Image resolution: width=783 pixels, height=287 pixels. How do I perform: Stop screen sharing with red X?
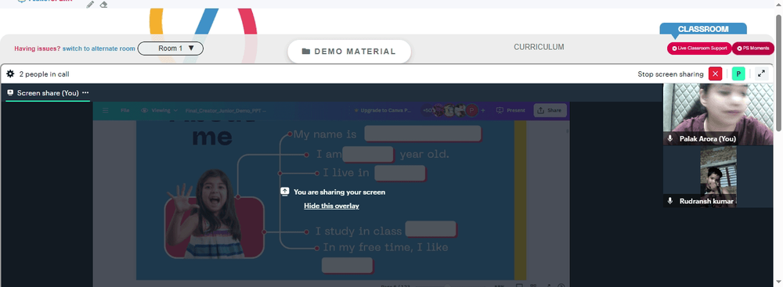(715, 74)
